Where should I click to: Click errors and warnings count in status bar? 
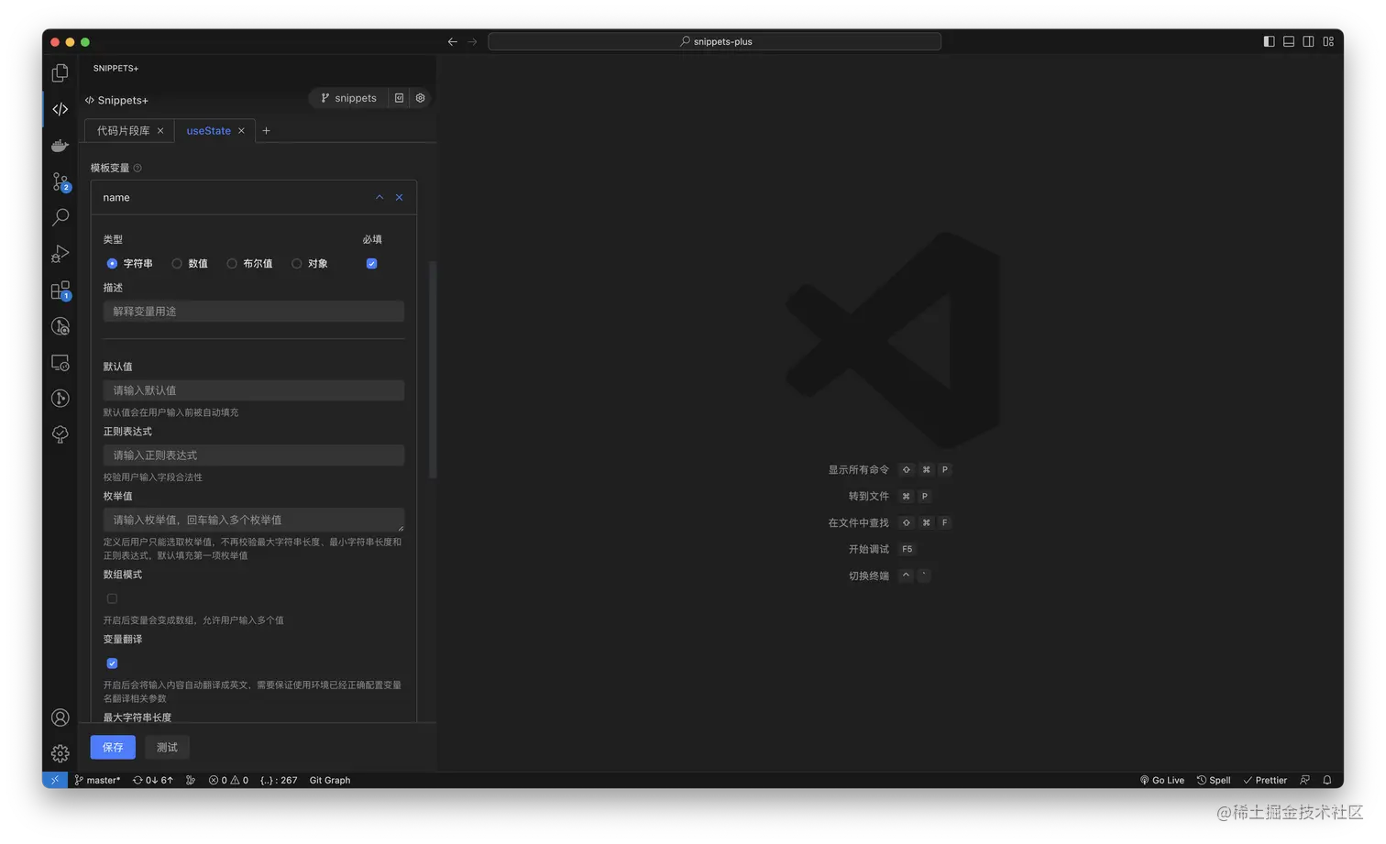[x=228, y=780]
